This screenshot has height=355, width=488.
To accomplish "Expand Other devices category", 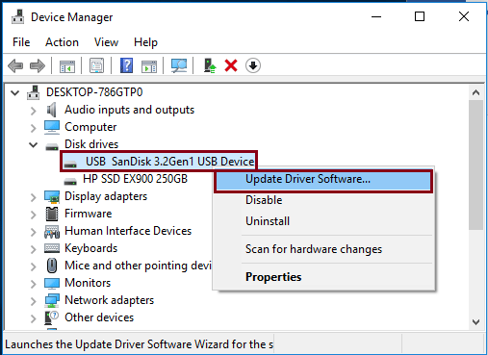I will (x=33, y=318).
